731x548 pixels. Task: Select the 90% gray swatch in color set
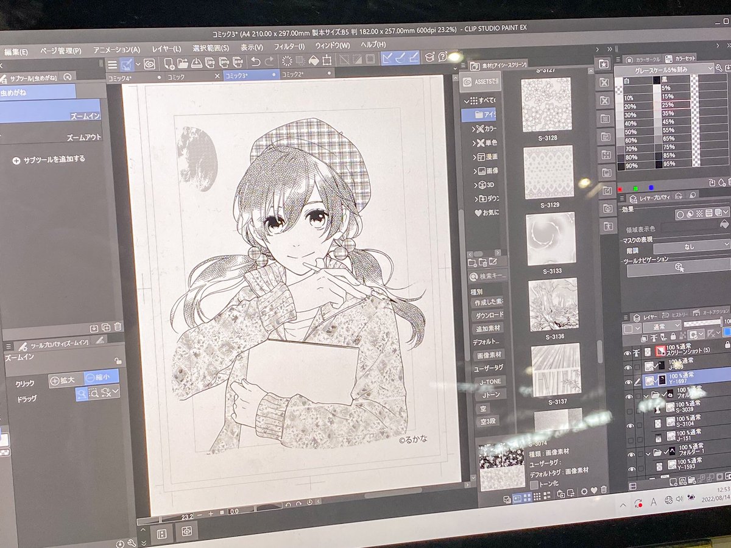pos(636,166)
